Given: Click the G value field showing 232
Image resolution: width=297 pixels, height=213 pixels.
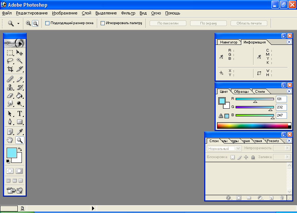Looking at the screenshot, I should 281,107.
